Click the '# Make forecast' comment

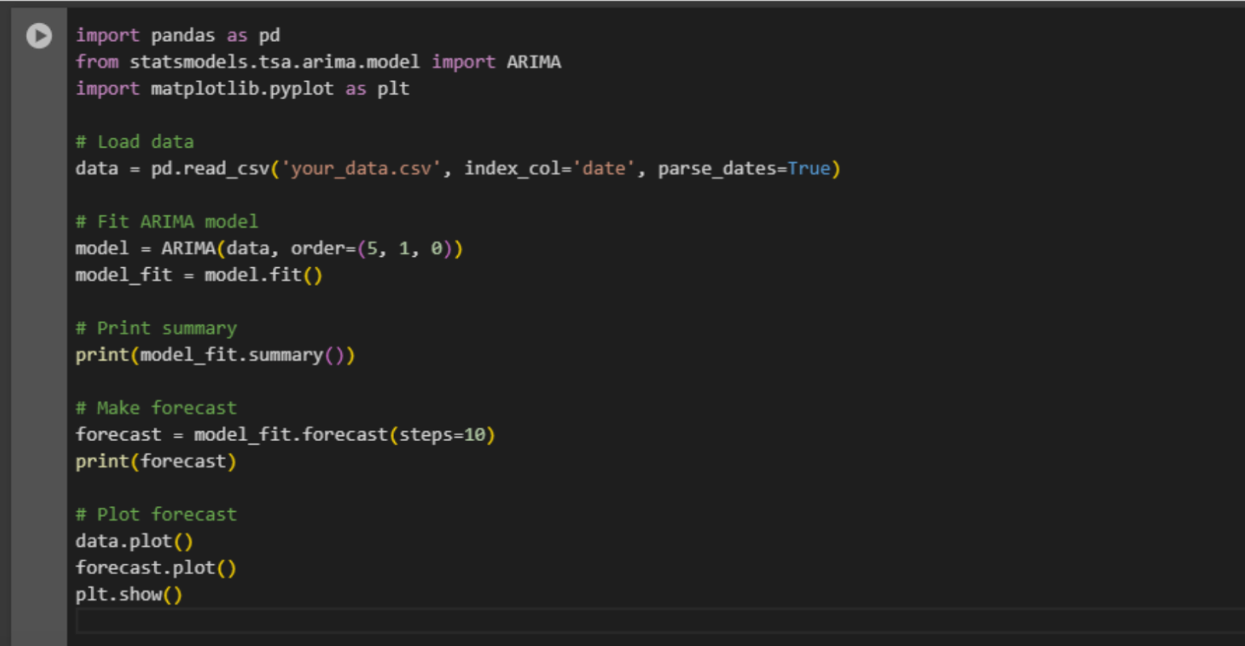tap(156, 409)
